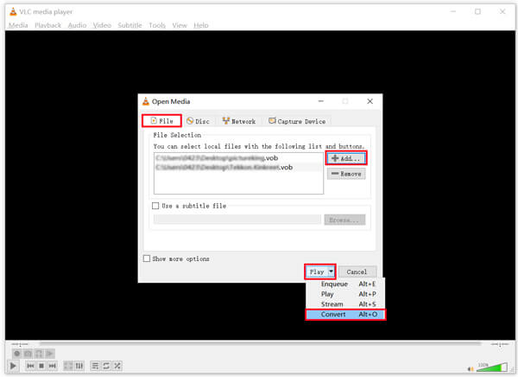Select the File tab in Open Media
The width and height of the screenshot is (518, 377).
[162, 121]
